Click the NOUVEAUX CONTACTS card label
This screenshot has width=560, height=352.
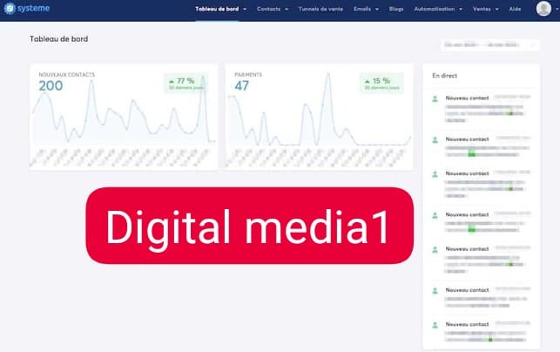pos(67,75)
